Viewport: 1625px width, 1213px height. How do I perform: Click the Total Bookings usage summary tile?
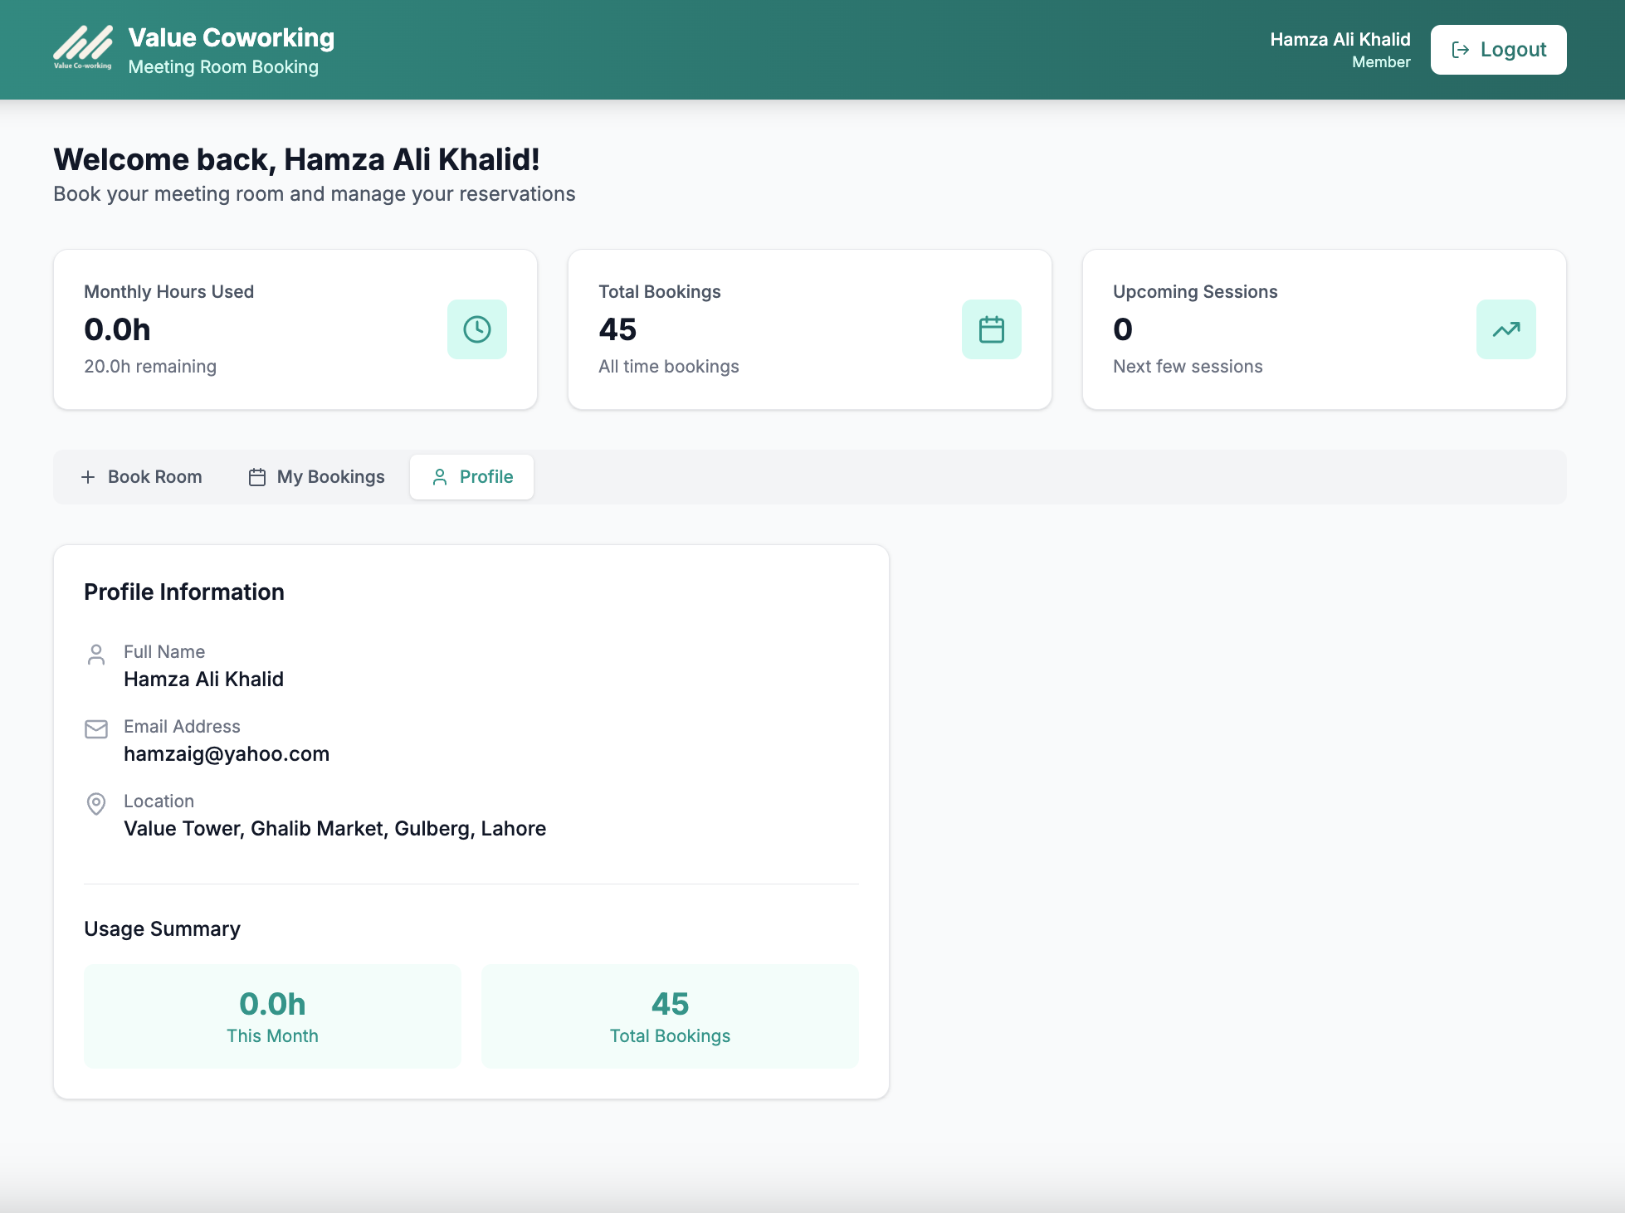click(x=670, y=1016)
